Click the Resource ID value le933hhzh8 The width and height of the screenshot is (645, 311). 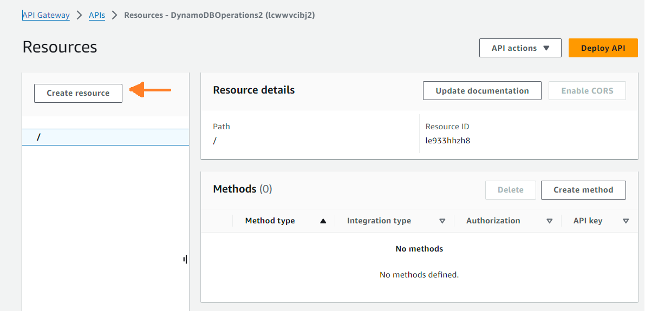[x=449, y=141]
